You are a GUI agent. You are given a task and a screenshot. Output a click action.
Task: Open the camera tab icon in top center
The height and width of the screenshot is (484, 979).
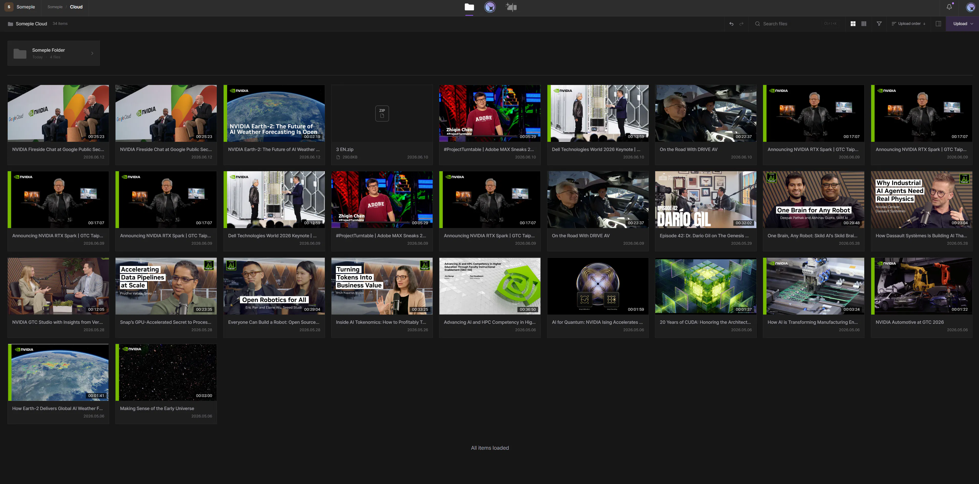511,7
